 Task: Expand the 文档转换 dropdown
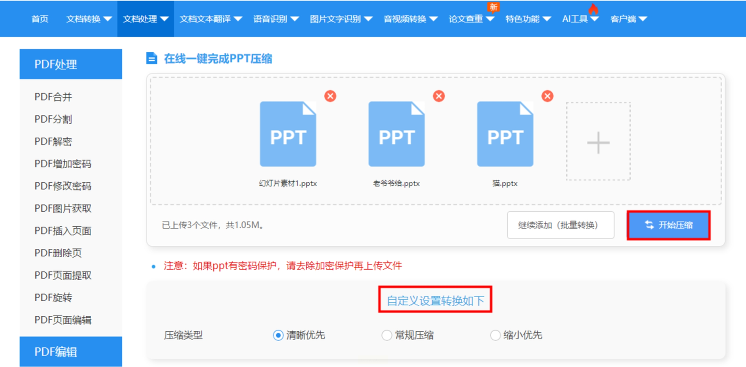(x=88, y=18)
